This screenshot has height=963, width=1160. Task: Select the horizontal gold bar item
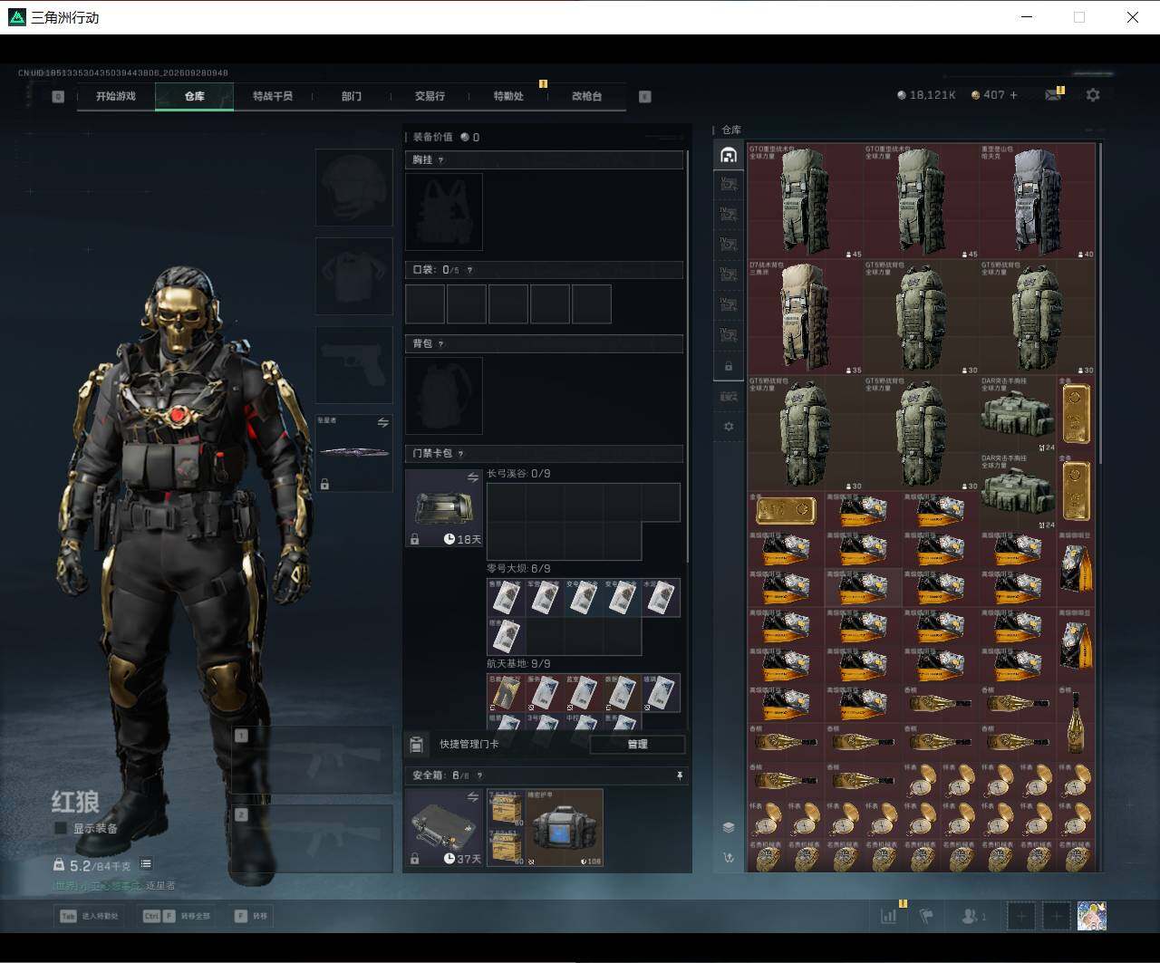click(x=787, y=511)
